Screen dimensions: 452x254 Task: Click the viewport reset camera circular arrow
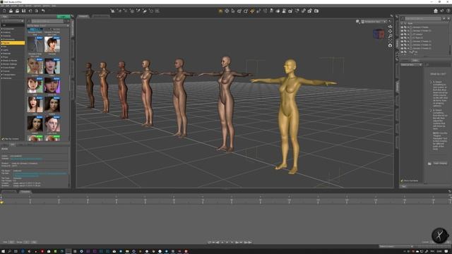[390, 45]
